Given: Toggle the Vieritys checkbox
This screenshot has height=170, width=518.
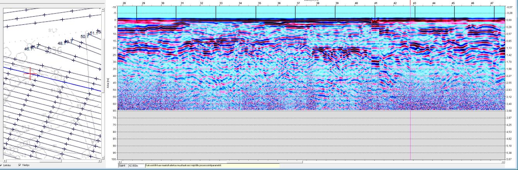Looking at the screenshot, I should click(20, 165).
